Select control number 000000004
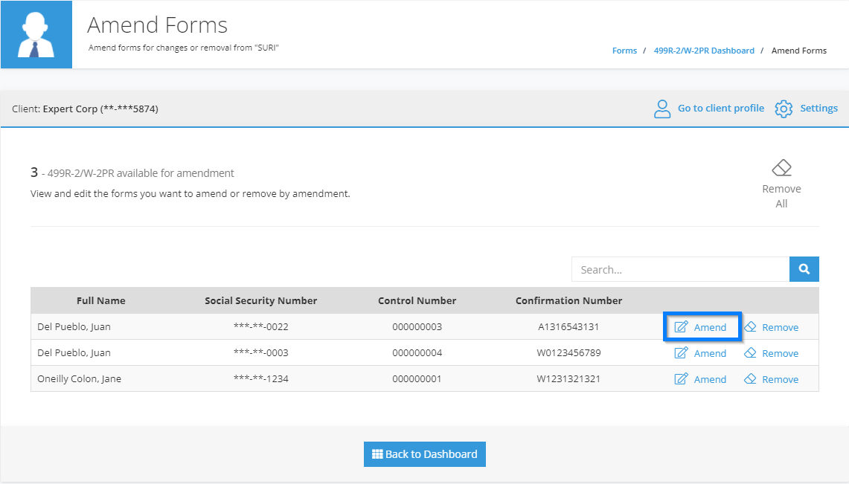The height and width of the screenshot is (484, 849). (417, 352)
